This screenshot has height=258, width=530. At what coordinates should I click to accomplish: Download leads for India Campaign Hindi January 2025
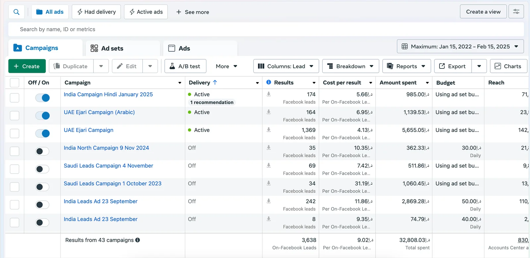tap(269, 94)
